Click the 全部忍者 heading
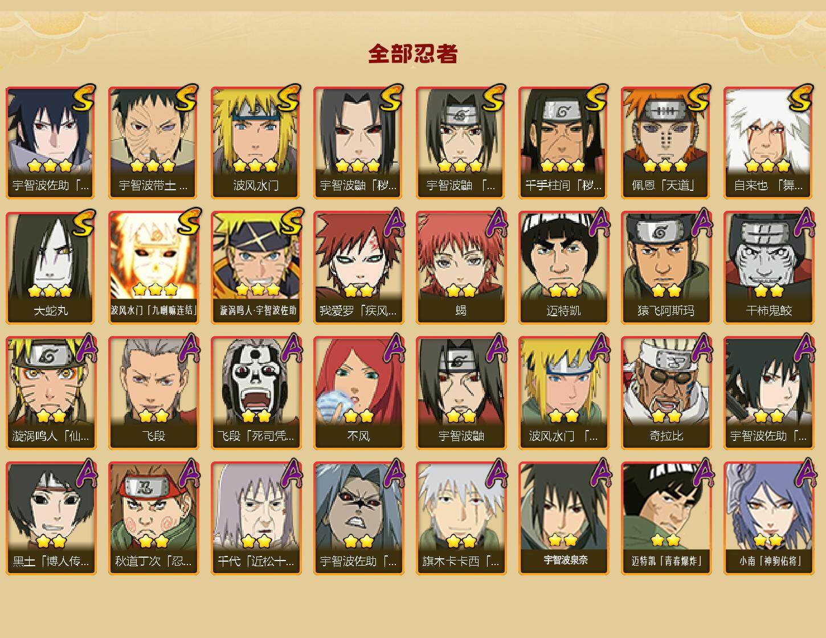Screen dimensions: 826x638 413,54
